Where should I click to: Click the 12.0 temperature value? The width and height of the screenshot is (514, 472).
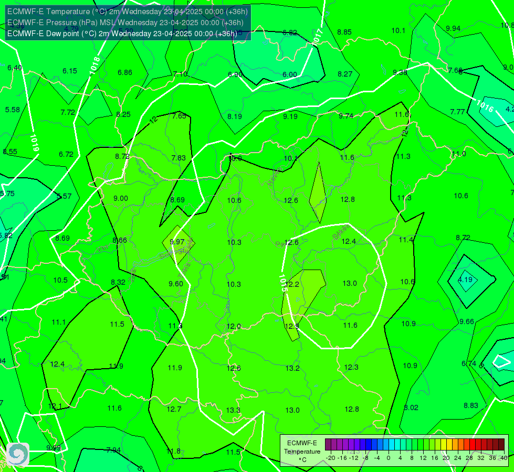(234, 327)
